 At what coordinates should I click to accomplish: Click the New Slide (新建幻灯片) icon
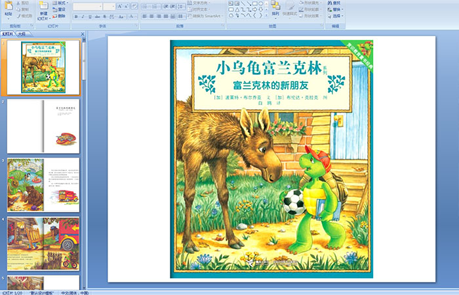[43, 5]
